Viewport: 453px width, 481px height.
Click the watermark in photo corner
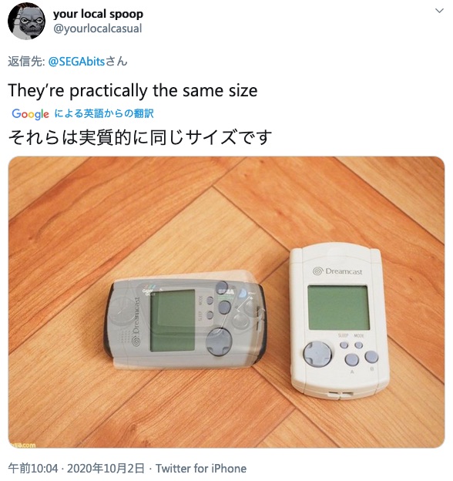tap(23, 445)
